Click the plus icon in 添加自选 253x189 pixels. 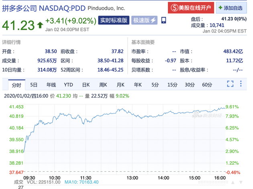click(x=220, y=8)
